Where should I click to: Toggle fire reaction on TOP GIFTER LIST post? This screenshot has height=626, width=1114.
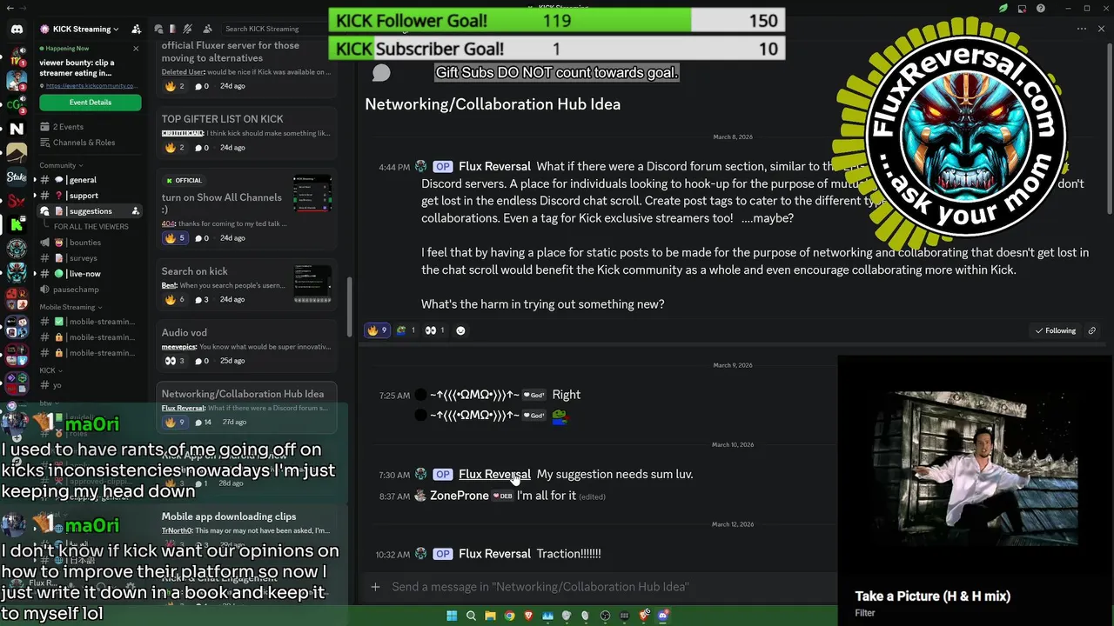point(175,148)
